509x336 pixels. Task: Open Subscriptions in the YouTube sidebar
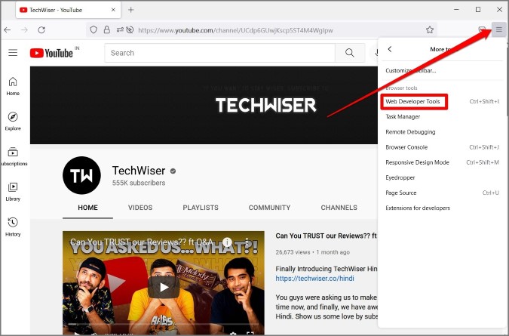[14, 156]
